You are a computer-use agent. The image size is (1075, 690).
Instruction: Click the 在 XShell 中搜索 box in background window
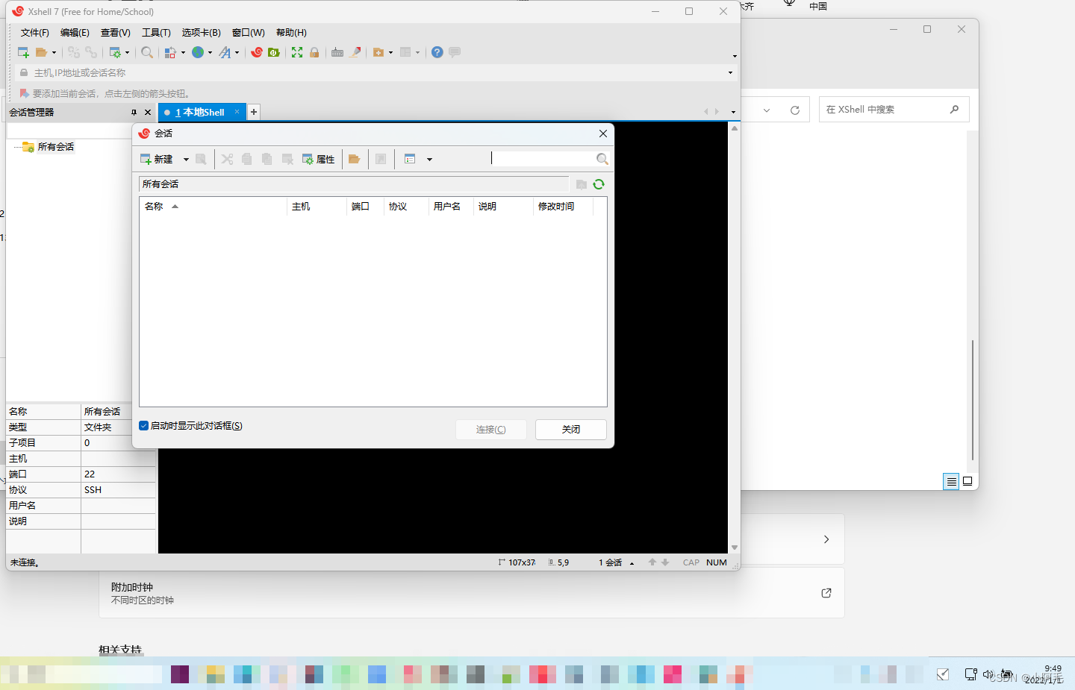894,110
